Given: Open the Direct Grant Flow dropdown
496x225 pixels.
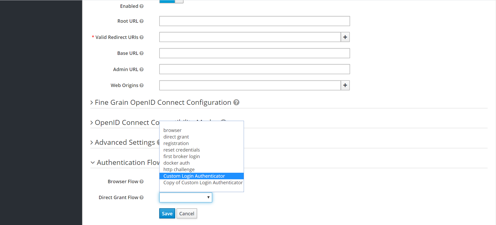Looking at the screenshot, I should click(186, 198).
